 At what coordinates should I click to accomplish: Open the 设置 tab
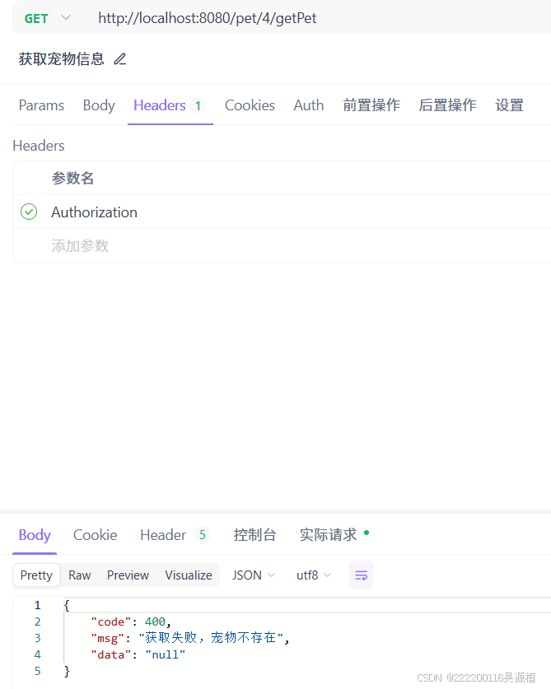(x=509, y=105)
